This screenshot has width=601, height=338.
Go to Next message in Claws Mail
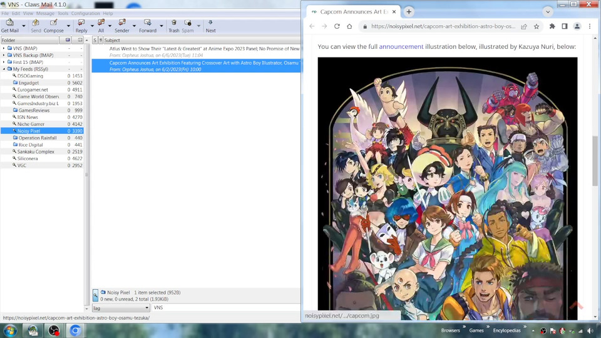click(x=210, y=26)
